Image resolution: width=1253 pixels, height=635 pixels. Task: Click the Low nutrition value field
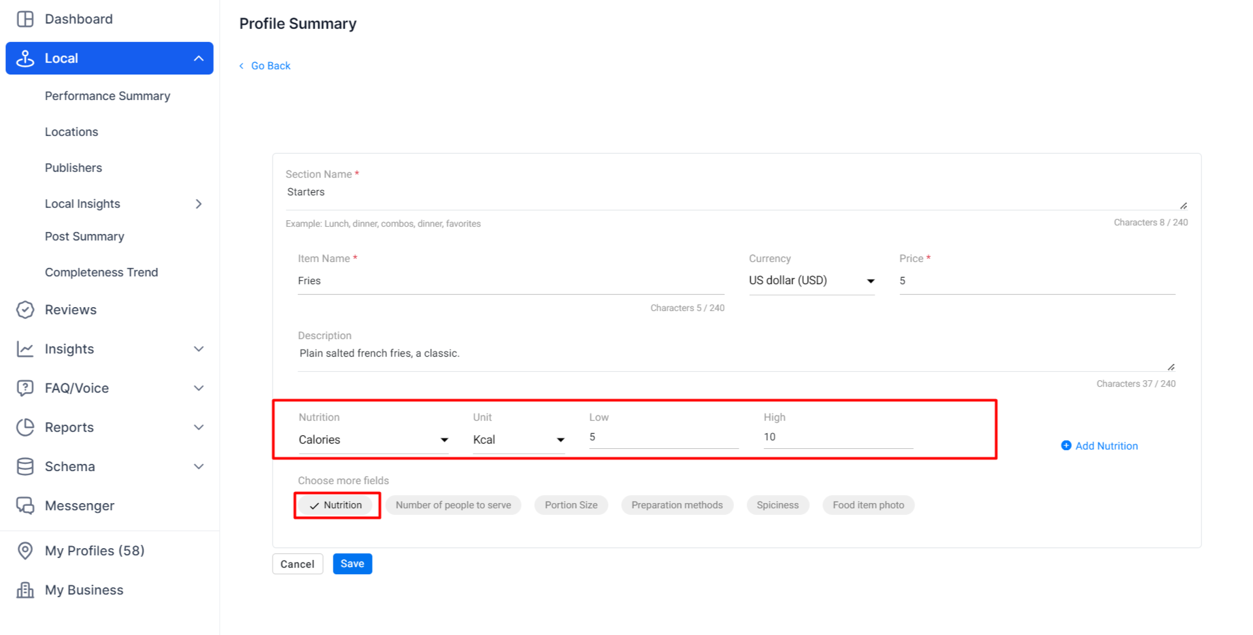(x=664, y=437)
